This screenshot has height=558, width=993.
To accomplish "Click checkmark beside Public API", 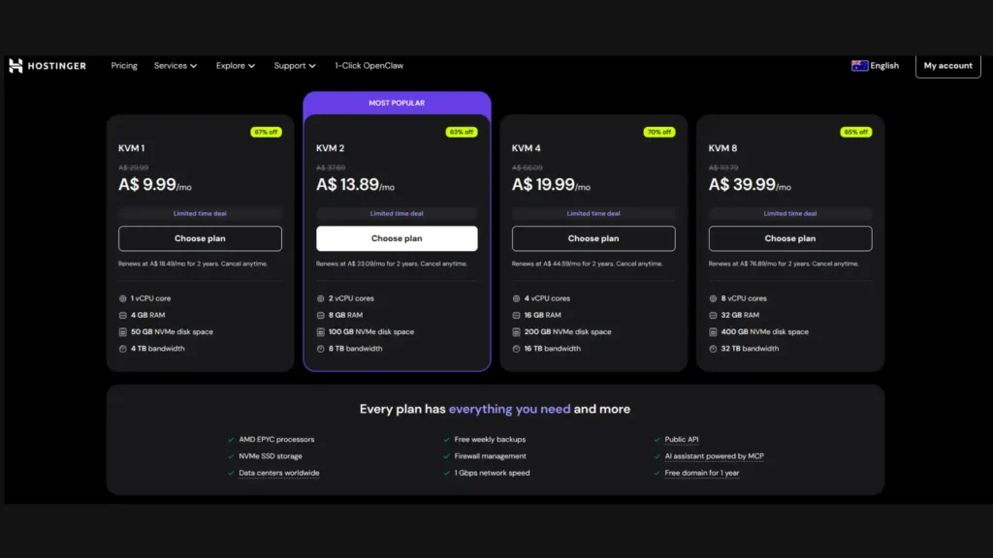I will (657, 440).
